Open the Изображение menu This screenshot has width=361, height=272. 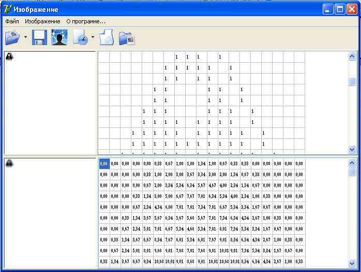point(42,21)
